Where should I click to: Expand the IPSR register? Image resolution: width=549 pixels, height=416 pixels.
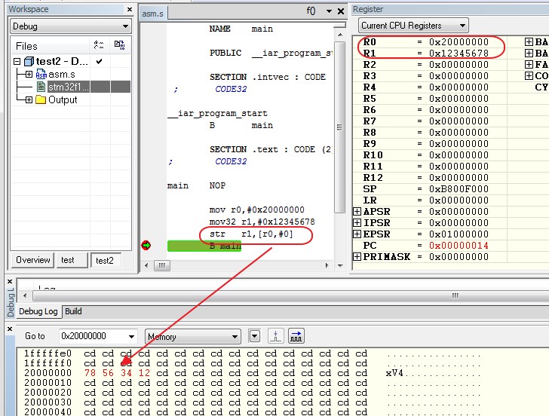tap(357, 222)
